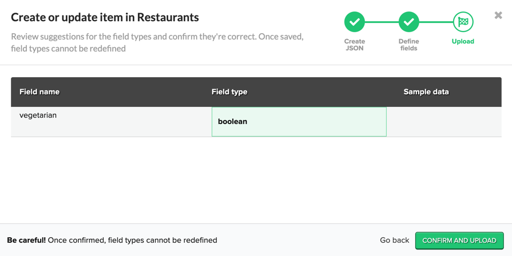Viewport: 512px width, 256px height.
Task: Click the empty sample data cell for vegetarian
Action: 444,122
